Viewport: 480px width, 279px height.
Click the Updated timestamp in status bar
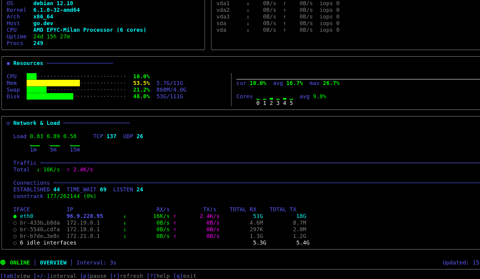[461, 263]
